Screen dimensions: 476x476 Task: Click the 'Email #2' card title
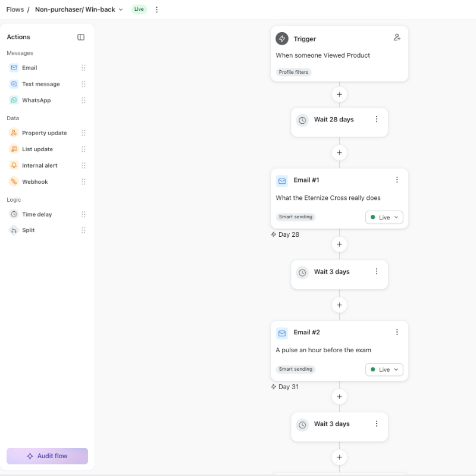pos(306,332)
